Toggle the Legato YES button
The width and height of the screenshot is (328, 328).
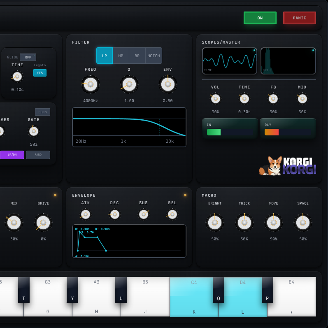click(x=40, y=73)
